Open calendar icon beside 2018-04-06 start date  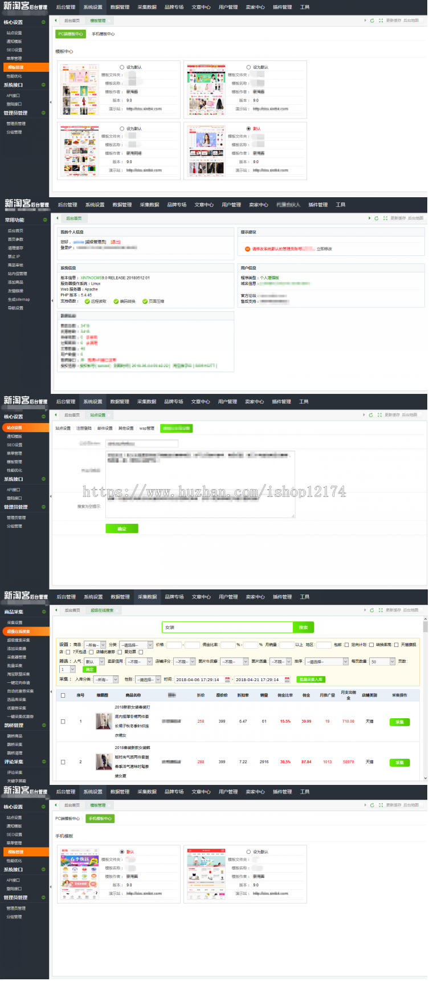227,679
